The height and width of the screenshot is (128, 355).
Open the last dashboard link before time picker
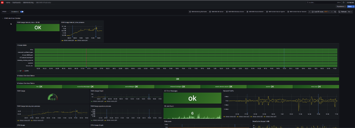tap(297, 11)
